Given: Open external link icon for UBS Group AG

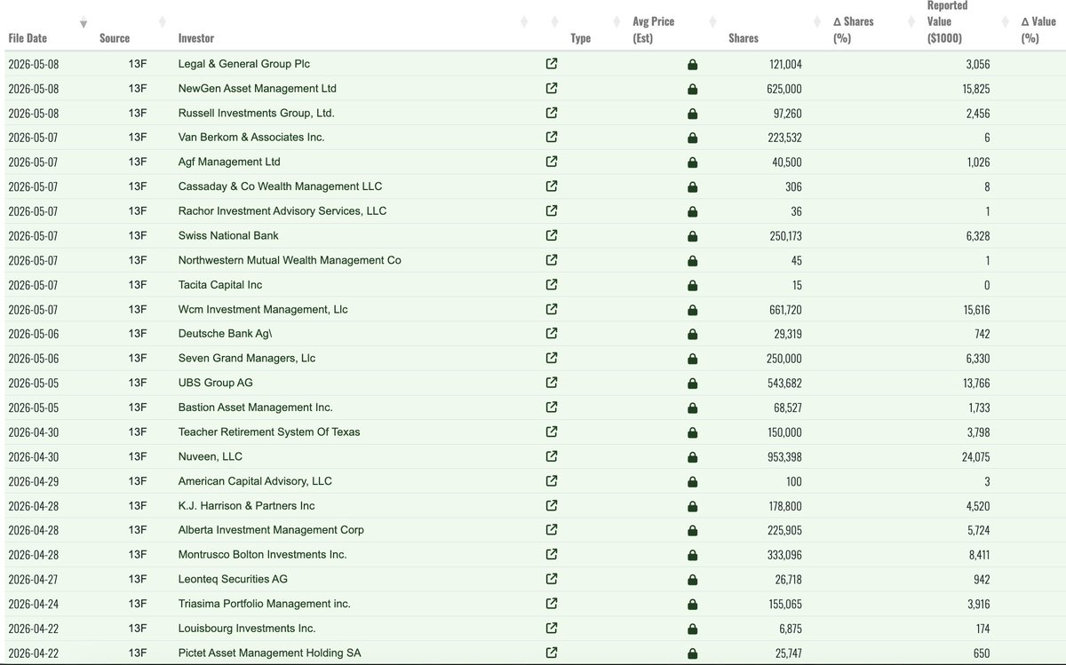Looking at the screenshot, I should pyautogui.click(x=552, y=383).
